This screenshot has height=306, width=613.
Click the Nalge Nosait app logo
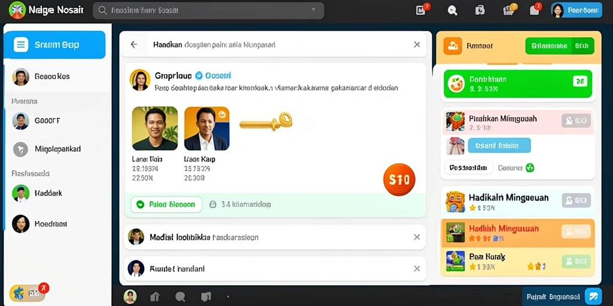[17, 10]
